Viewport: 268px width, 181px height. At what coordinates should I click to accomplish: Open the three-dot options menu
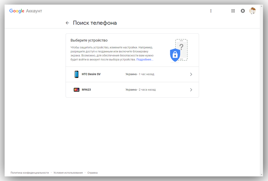point(211,11)
